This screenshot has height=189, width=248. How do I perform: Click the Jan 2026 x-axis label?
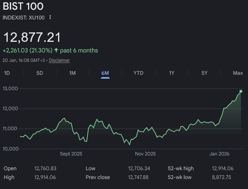(219, 154)
